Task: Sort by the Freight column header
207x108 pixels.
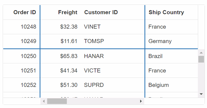Action: click(x=68, y=12)
